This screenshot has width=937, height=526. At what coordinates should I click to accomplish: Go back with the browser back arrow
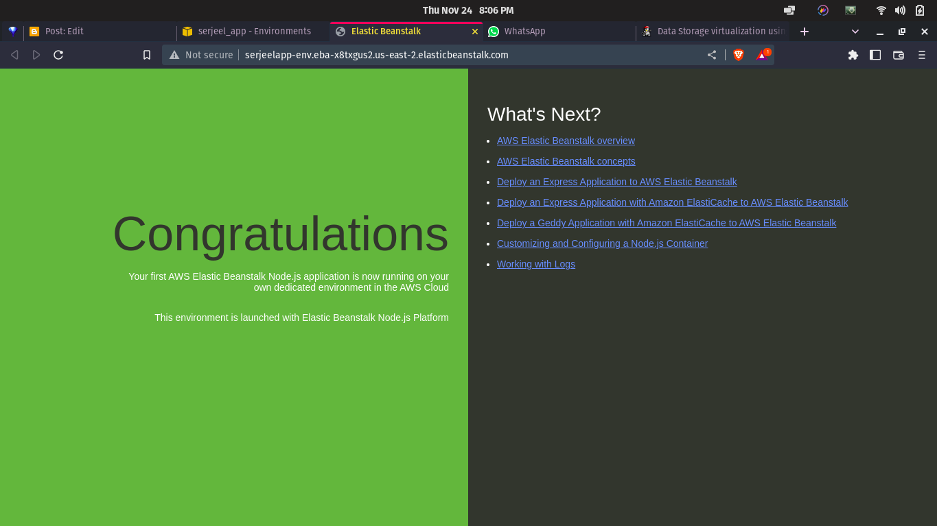14,55
